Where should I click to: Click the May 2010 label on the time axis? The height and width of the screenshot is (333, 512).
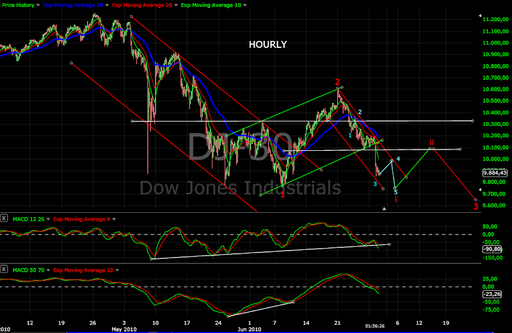point(124,329)
